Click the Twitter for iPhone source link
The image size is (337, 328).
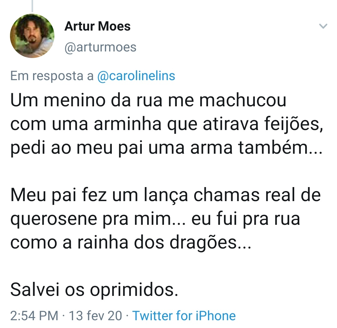(x=184, y=316)
